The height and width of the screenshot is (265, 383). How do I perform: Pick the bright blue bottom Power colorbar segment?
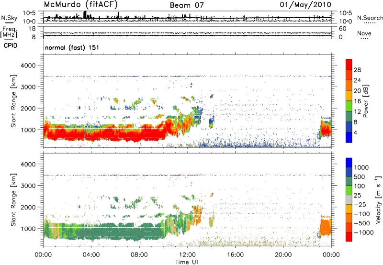point(349,137)
